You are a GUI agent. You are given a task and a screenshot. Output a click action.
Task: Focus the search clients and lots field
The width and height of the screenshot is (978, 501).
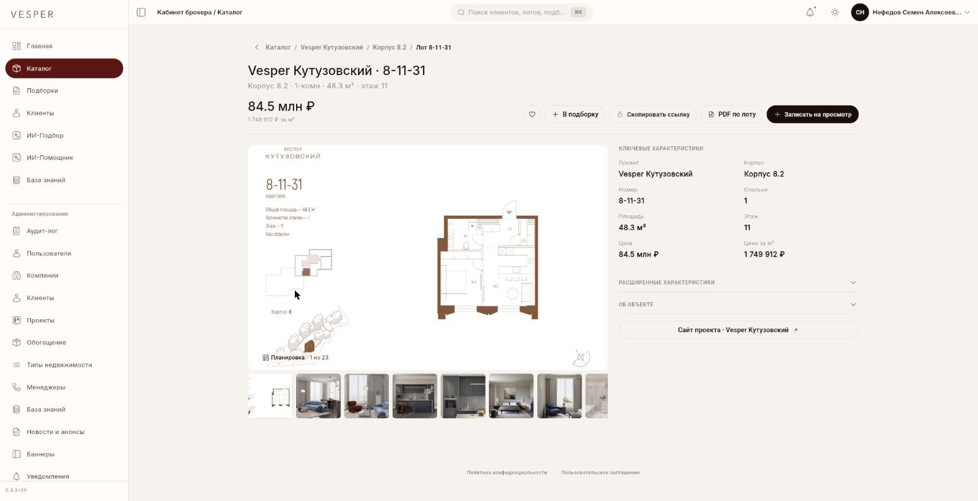point(522,12)
